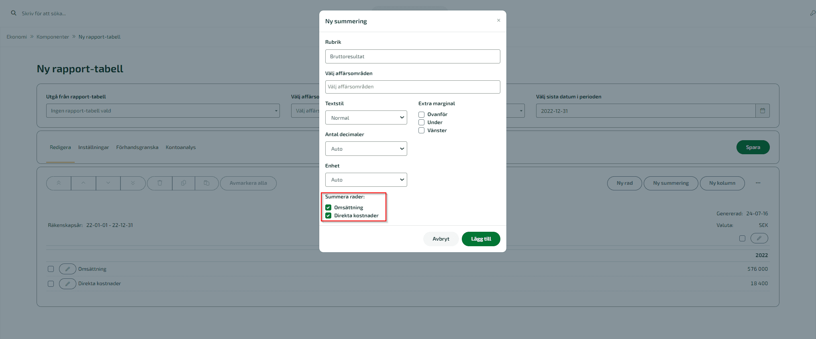This screenshot has height=339, width=816.
Task: Click the date field showing 2022-12-31
Action: tap(646, 111)
